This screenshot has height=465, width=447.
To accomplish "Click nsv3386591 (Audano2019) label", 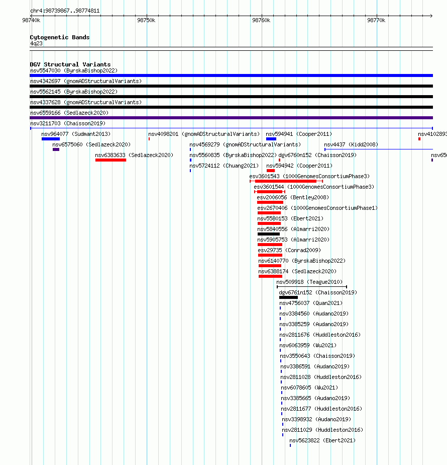I will point(315,366).
